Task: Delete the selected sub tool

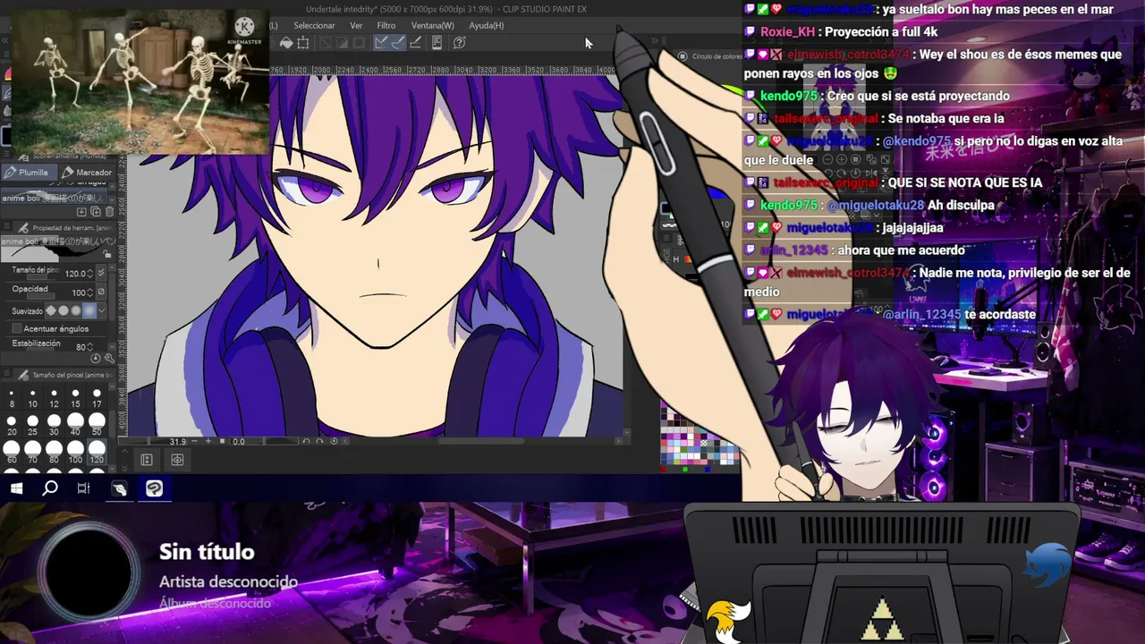Action: pyautogui.click(x=109, y=212)
